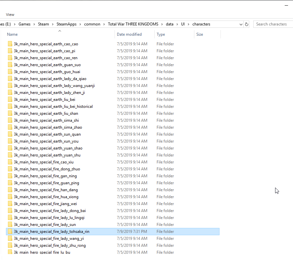293x262 pixels.
Task: Expand chevron after data breadcrumb
Action: coord(177,24)
